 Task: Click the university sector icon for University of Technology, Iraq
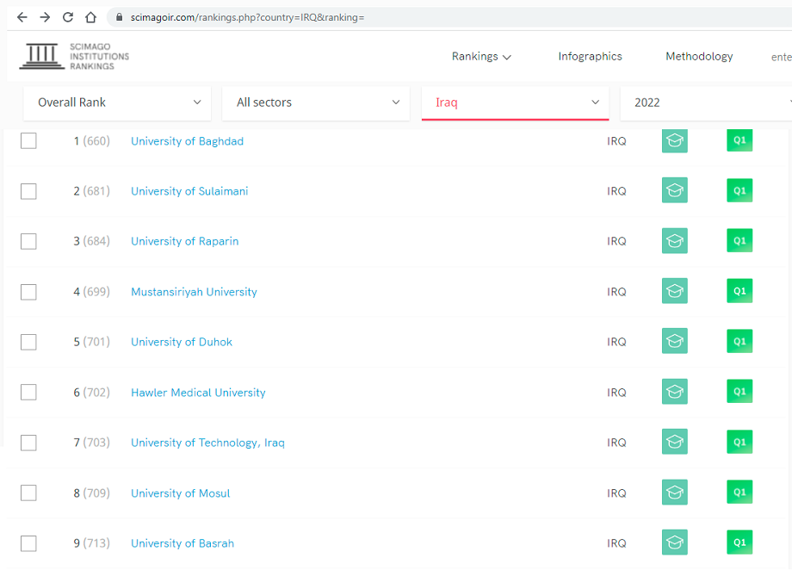coord(675,442)
